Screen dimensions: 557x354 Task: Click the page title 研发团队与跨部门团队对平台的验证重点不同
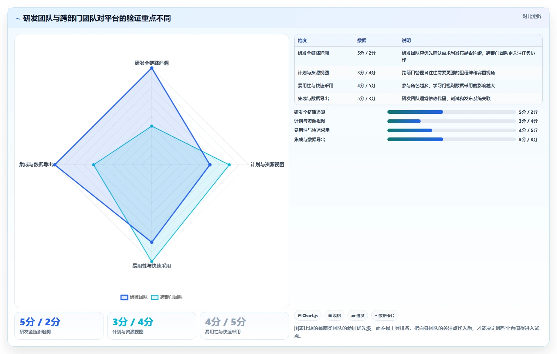coord(97,18)
